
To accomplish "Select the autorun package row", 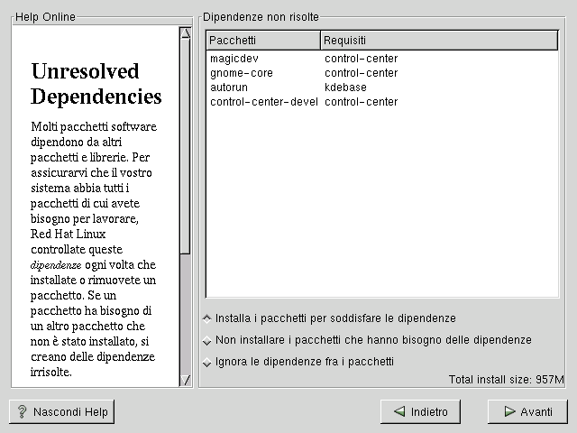I will pos(228,88).
